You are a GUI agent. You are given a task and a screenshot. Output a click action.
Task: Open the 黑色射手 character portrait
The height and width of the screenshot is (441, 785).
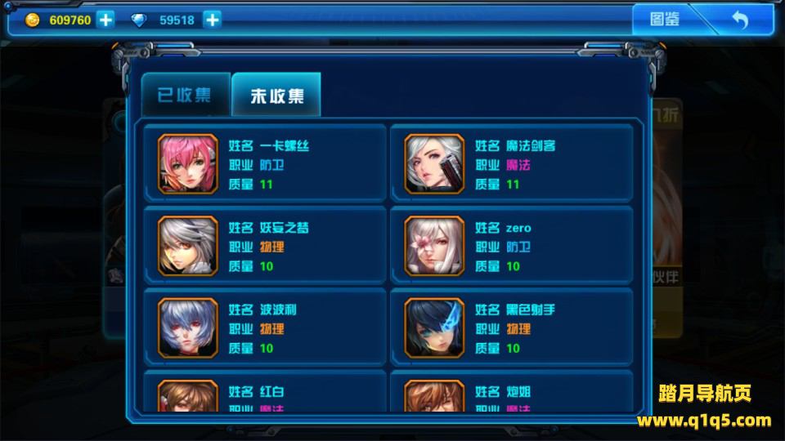(x=434, y=328)
